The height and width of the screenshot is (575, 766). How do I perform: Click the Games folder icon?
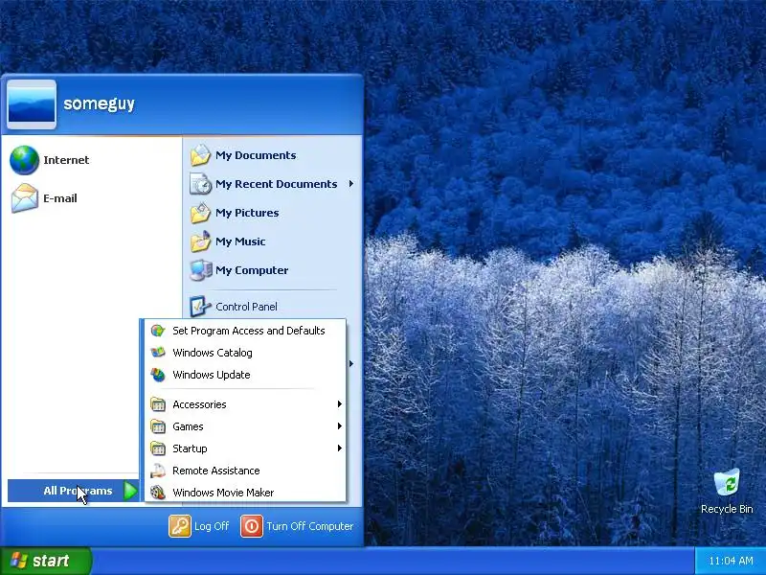158,426
